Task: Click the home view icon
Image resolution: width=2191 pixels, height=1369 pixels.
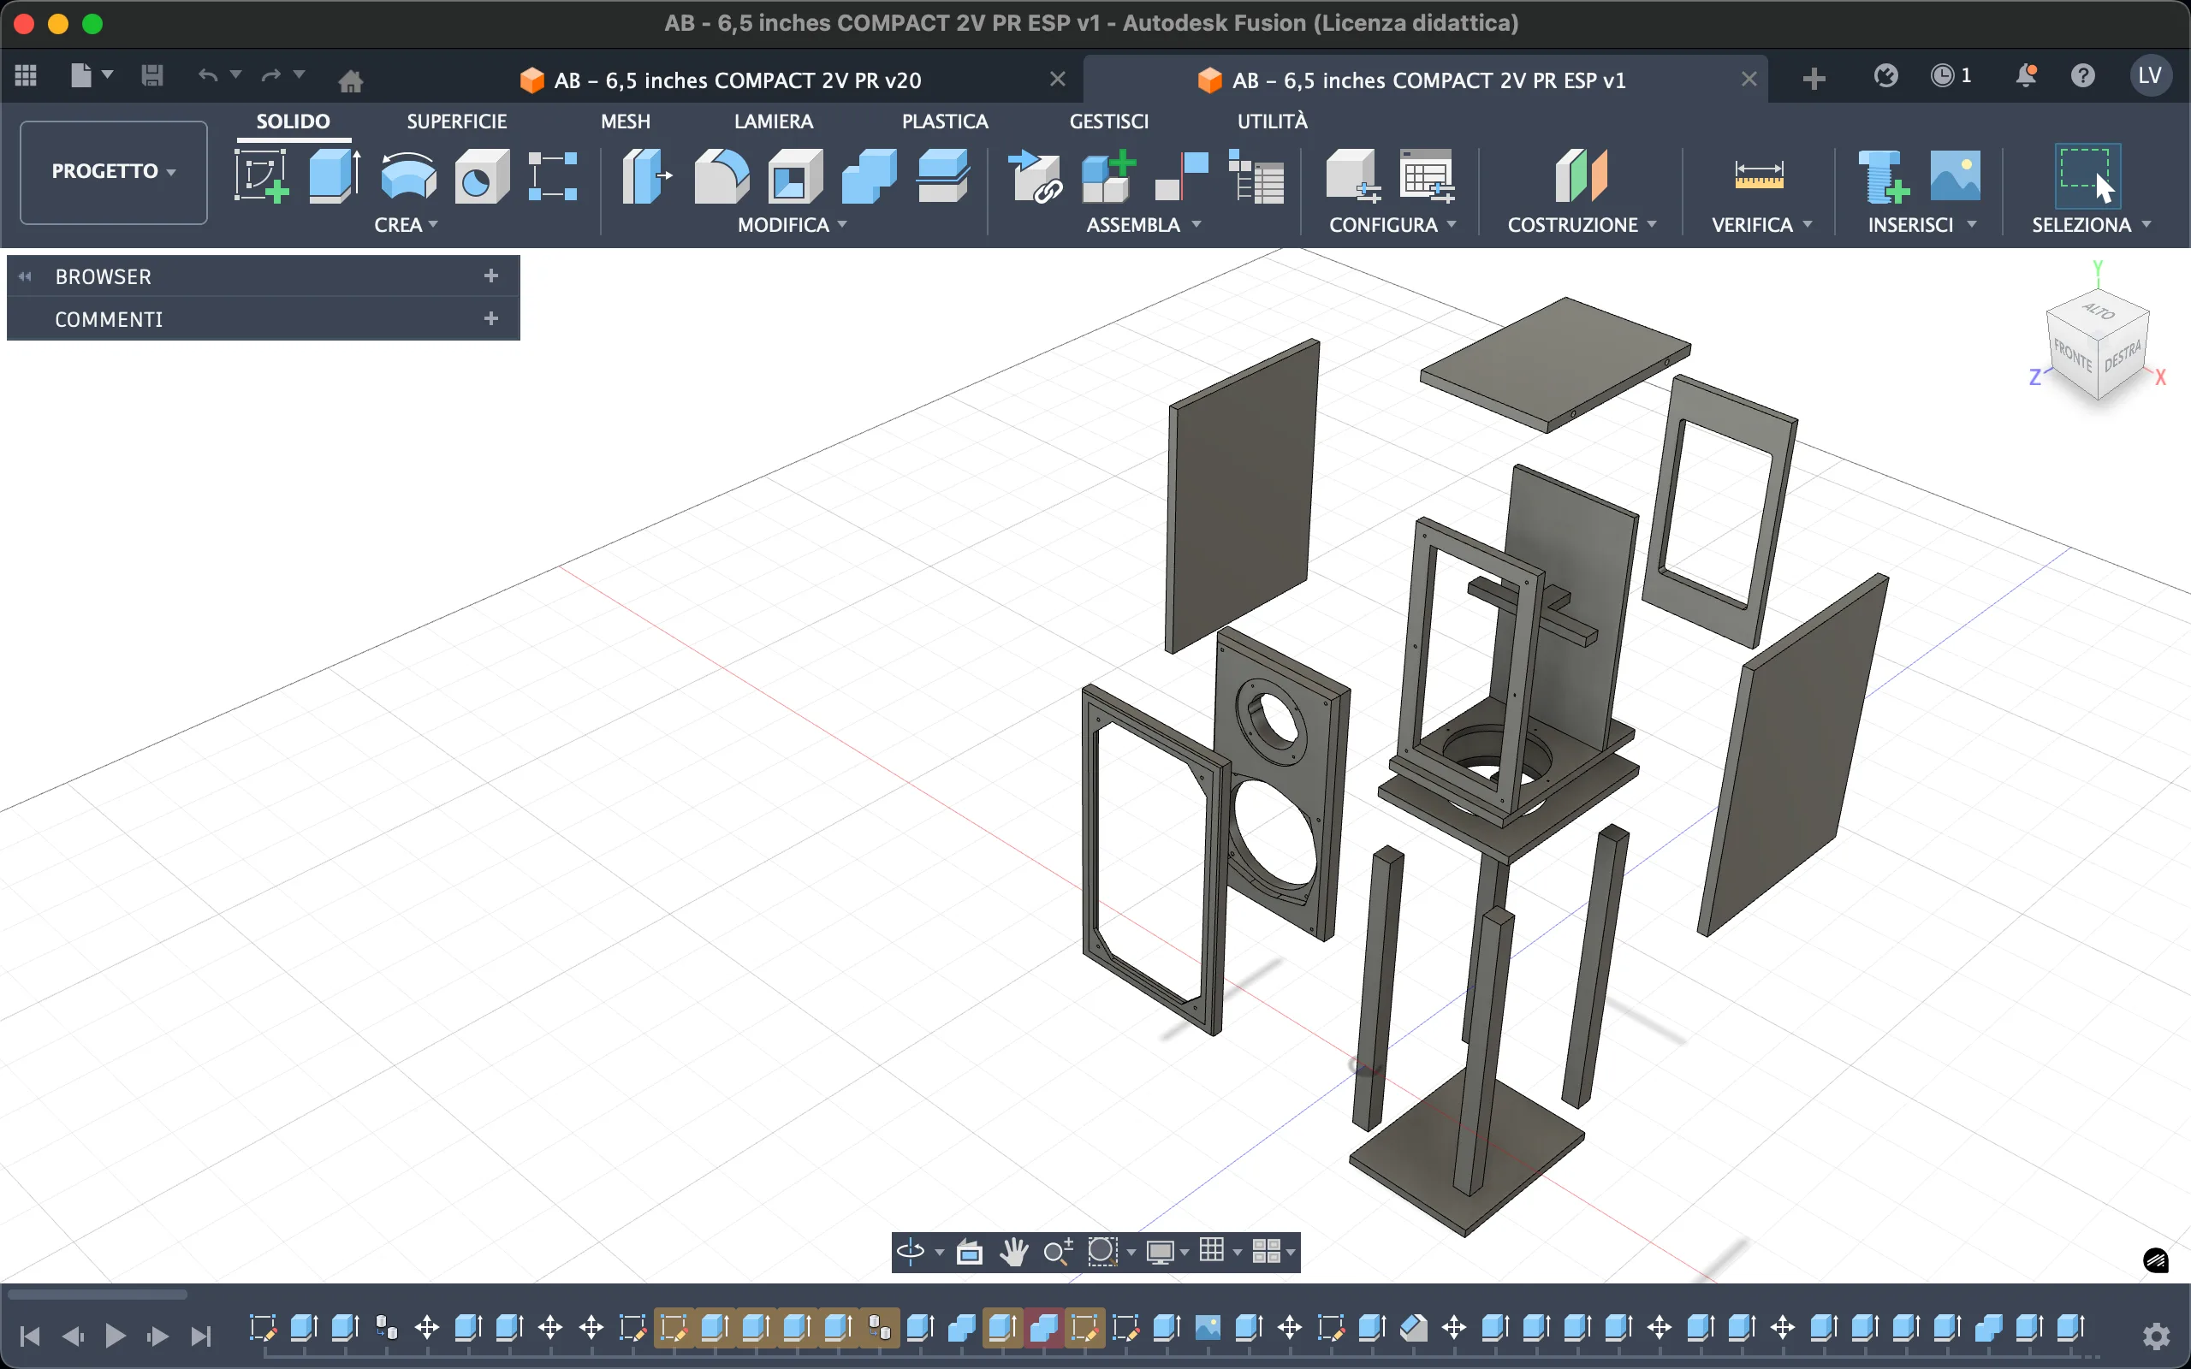Action: pyautogui.click(x=350, y=80)
